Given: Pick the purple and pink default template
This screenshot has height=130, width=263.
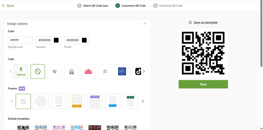Looking at the screenshot, I should [x=59, y=127].
